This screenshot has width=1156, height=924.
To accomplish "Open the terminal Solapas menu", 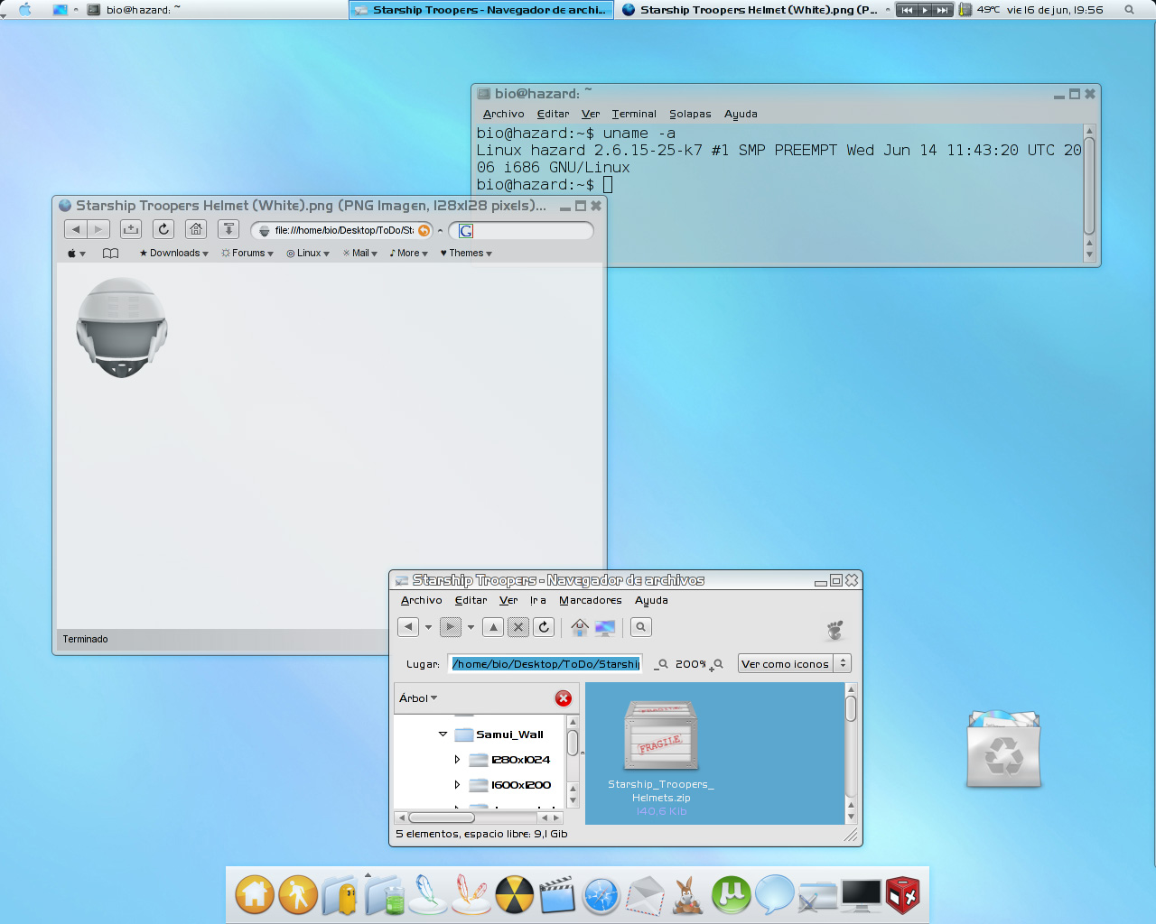I will coord(690,114).
